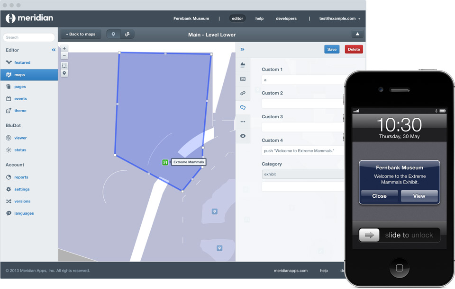The image size is (455, 289).
Task: Open pages in the Editor sidebar
Action: tap(20, 87)
